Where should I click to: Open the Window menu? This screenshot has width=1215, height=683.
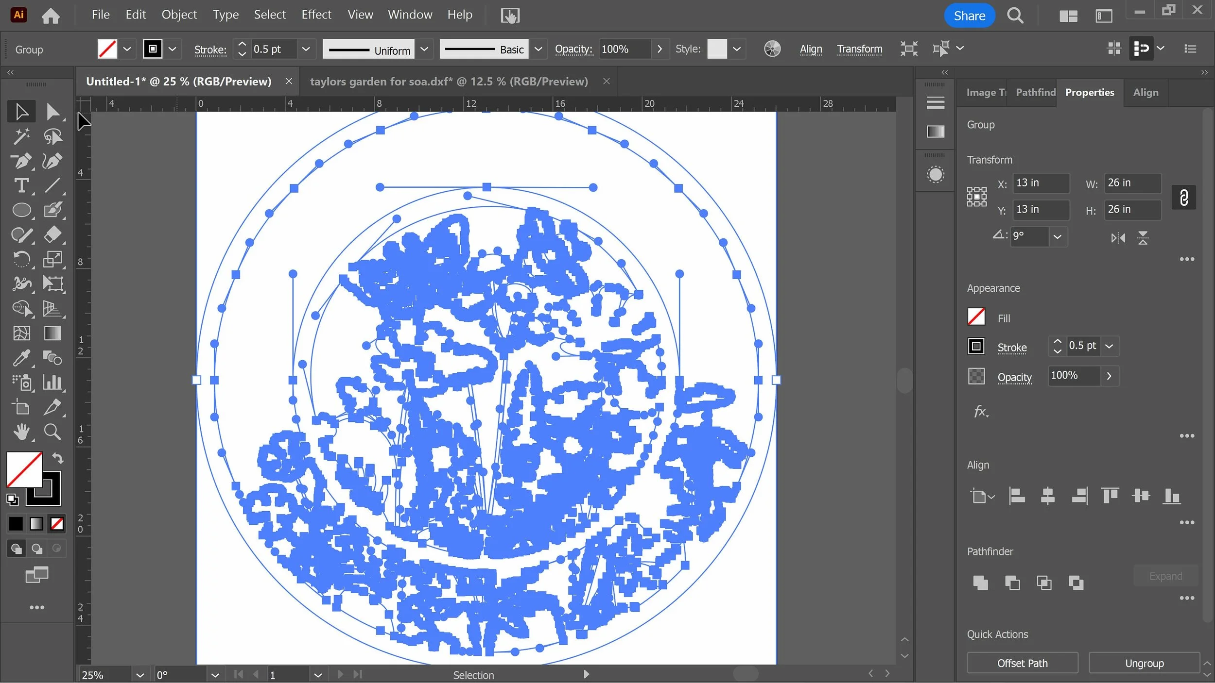point(410,15)
